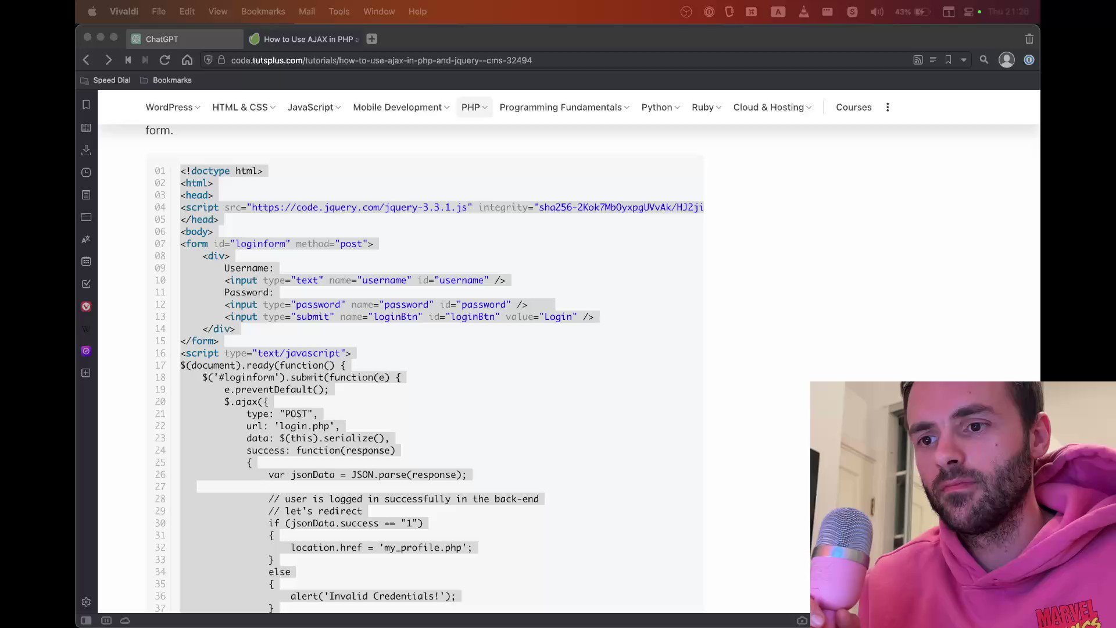The image size is (1116, 628).
Task: Open the Notes side panel
Action: pos(86,195)
